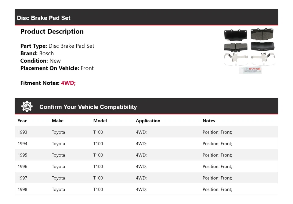This screenshot has width=293, height=204.
Task: Click T100 in the 1996 row
Action: point(98,167)
